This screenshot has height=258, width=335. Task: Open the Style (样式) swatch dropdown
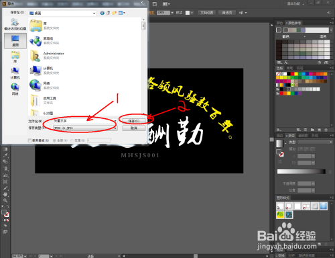(192, 13)
